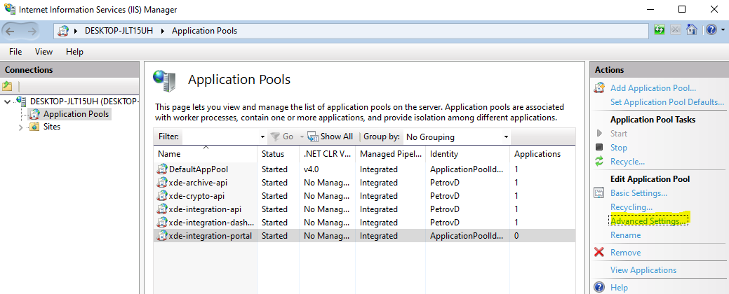Click the Add Application Pool icon
Image resolution: width=729 pixels, height=294 pixels.
coord(600,88)
